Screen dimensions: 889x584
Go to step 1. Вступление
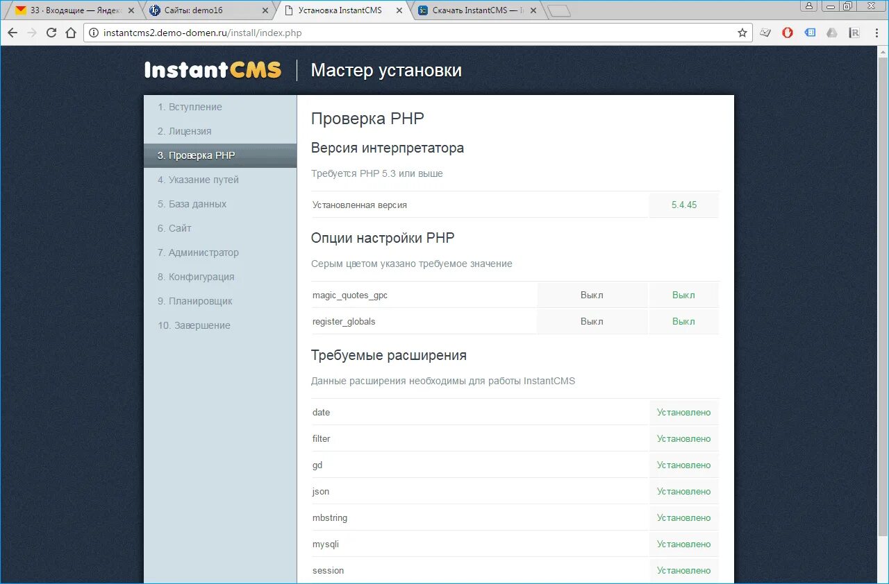(x=220, y=107)
